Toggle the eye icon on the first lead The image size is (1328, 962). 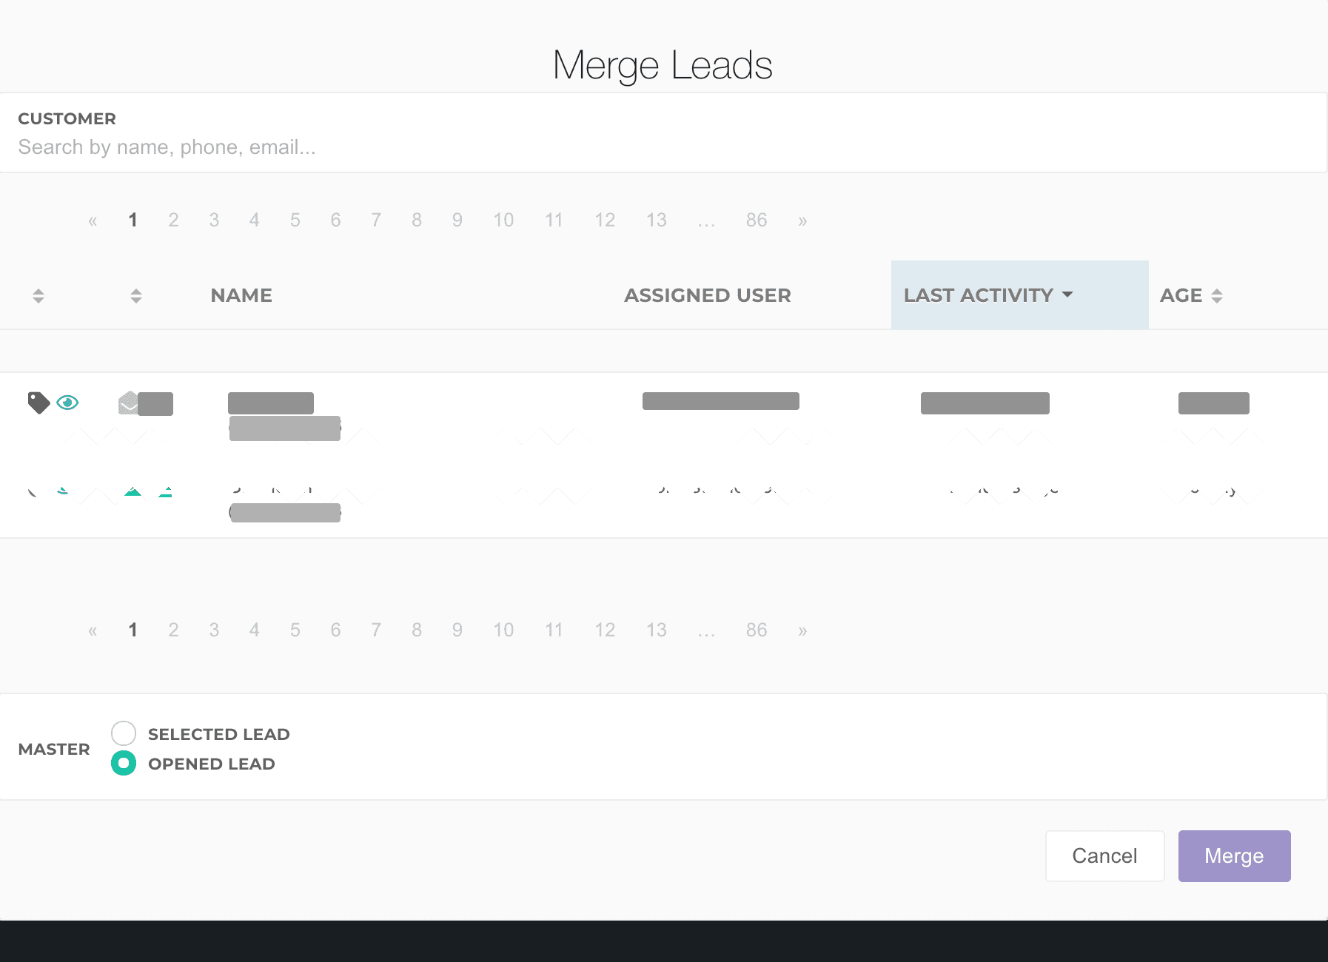pyautogui.click(x=67, y=403)
